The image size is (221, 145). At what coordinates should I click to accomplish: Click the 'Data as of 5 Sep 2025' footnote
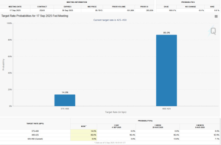pos(110,143)
